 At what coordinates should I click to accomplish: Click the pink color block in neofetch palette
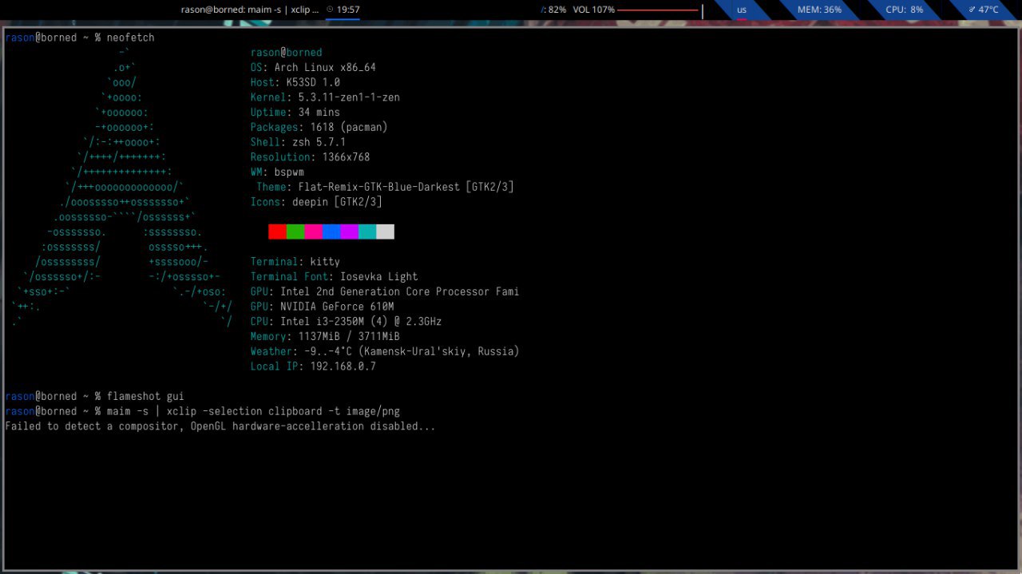pos(313,232)
